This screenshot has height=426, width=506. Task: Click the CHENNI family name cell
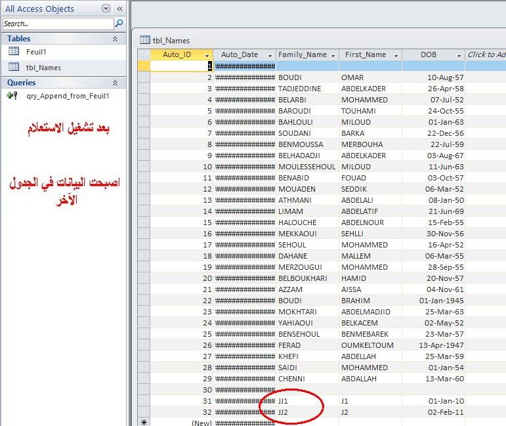click(307, 379)
